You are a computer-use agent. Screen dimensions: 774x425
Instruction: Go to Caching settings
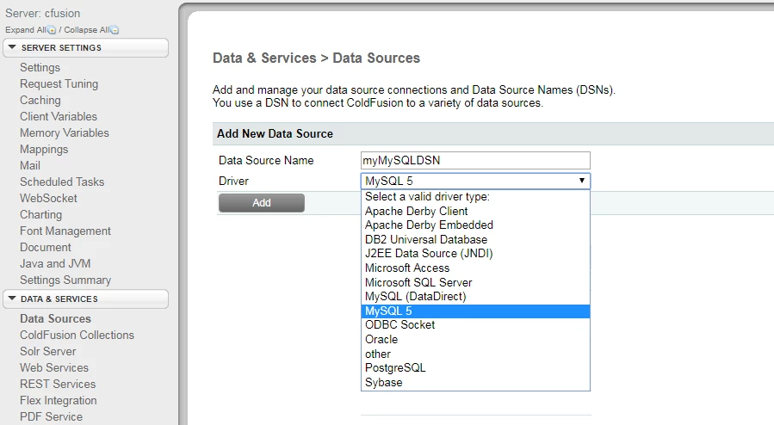point(40,100)
